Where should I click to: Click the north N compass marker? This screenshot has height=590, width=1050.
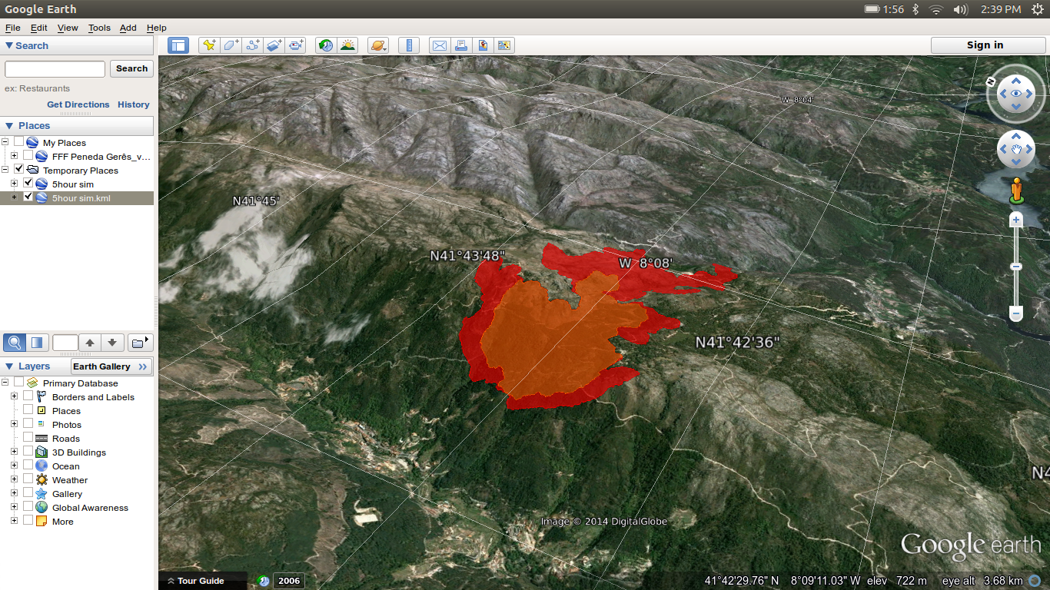(992, 80)
